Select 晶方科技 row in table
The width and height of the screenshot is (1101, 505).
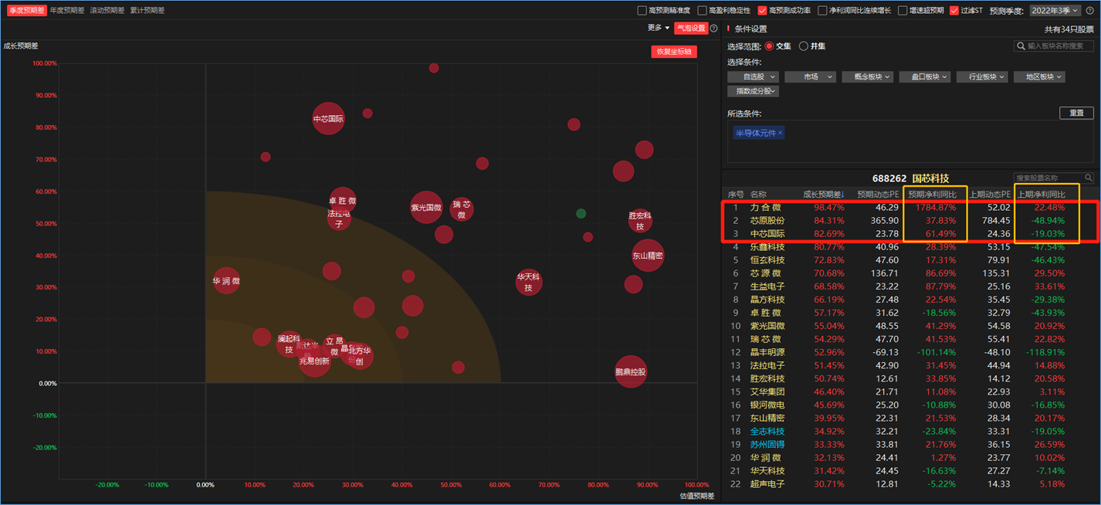910,300
